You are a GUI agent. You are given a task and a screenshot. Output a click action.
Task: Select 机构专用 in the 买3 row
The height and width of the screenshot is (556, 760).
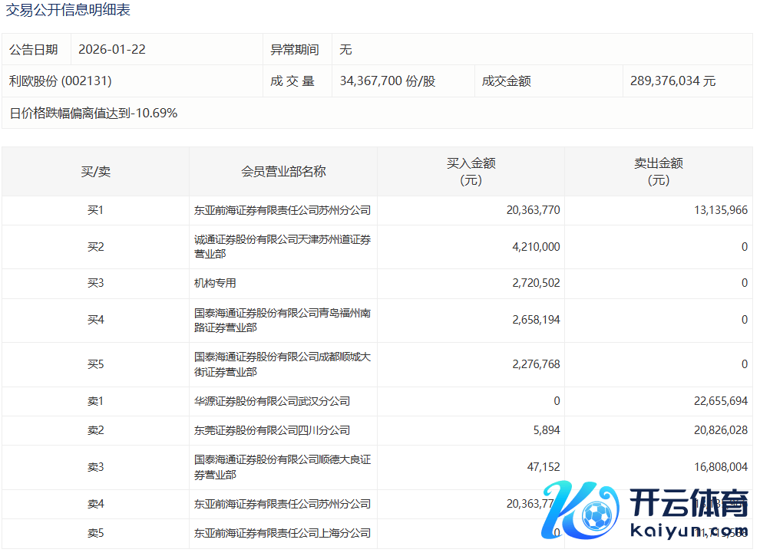(x=216, y=283)
